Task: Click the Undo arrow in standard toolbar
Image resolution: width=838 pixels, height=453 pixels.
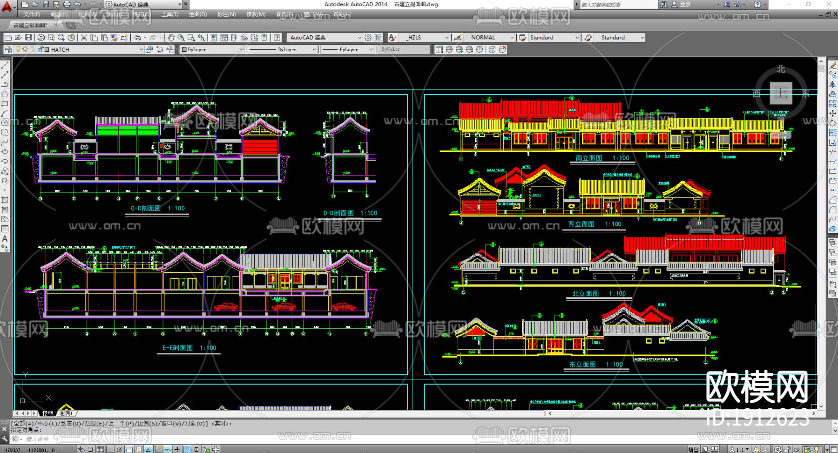Action: 137,37
